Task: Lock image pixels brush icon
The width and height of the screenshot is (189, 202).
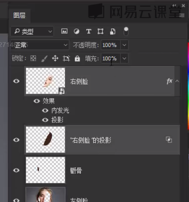Action: coord(44,59)
